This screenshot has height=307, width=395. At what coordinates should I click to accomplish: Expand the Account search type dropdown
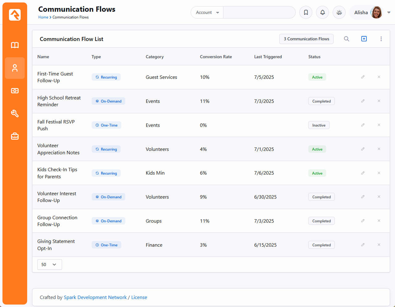point(207,12)
